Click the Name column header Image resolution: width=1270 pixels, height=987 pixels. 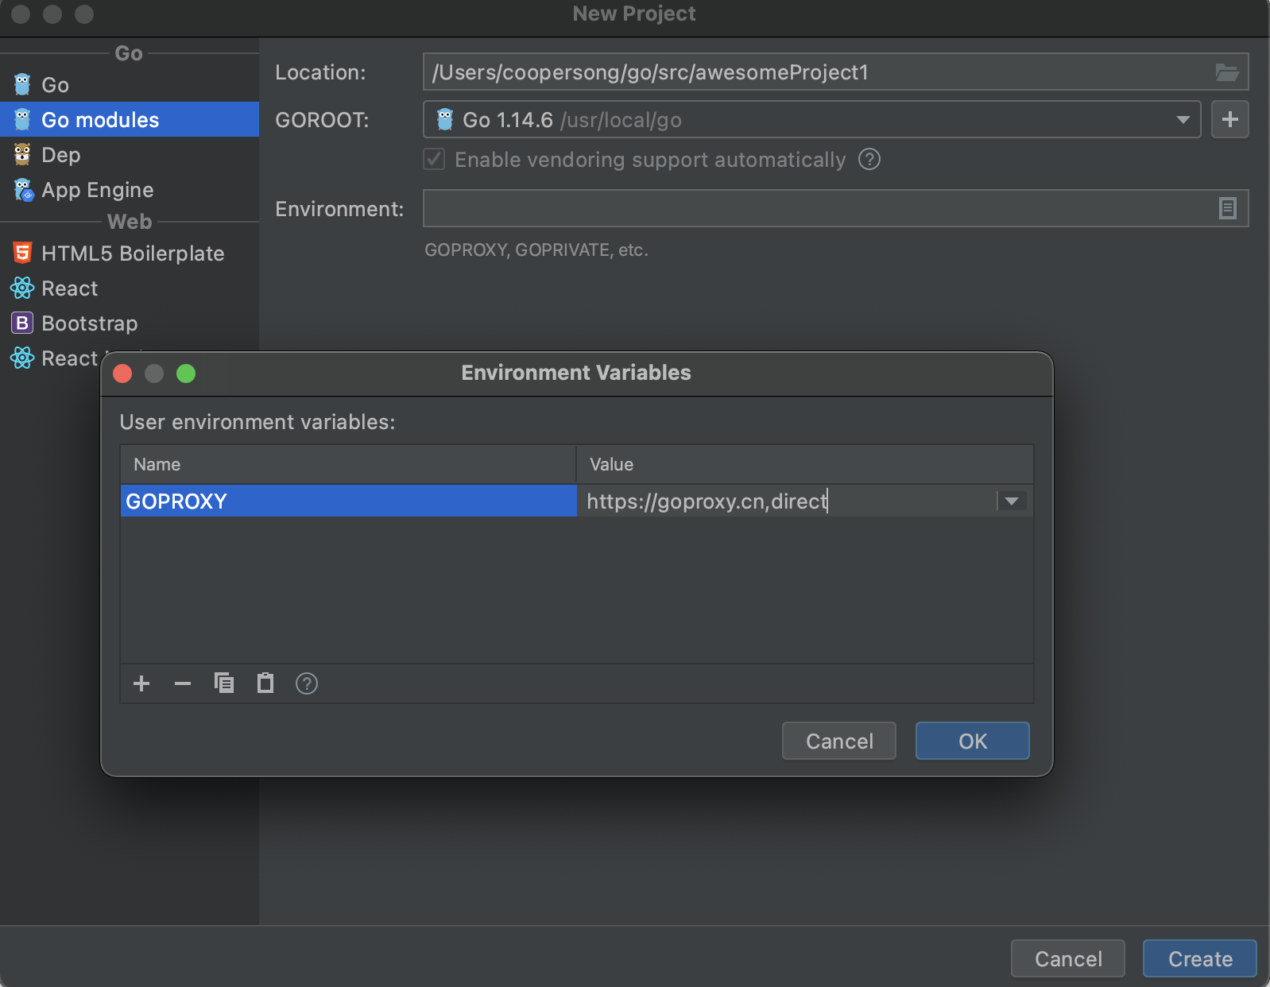[348, 464]
